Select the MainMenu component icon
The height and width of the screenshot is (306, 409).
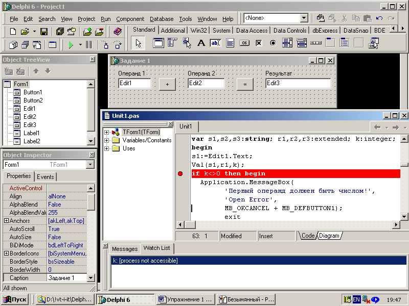[x=172, y=43]
